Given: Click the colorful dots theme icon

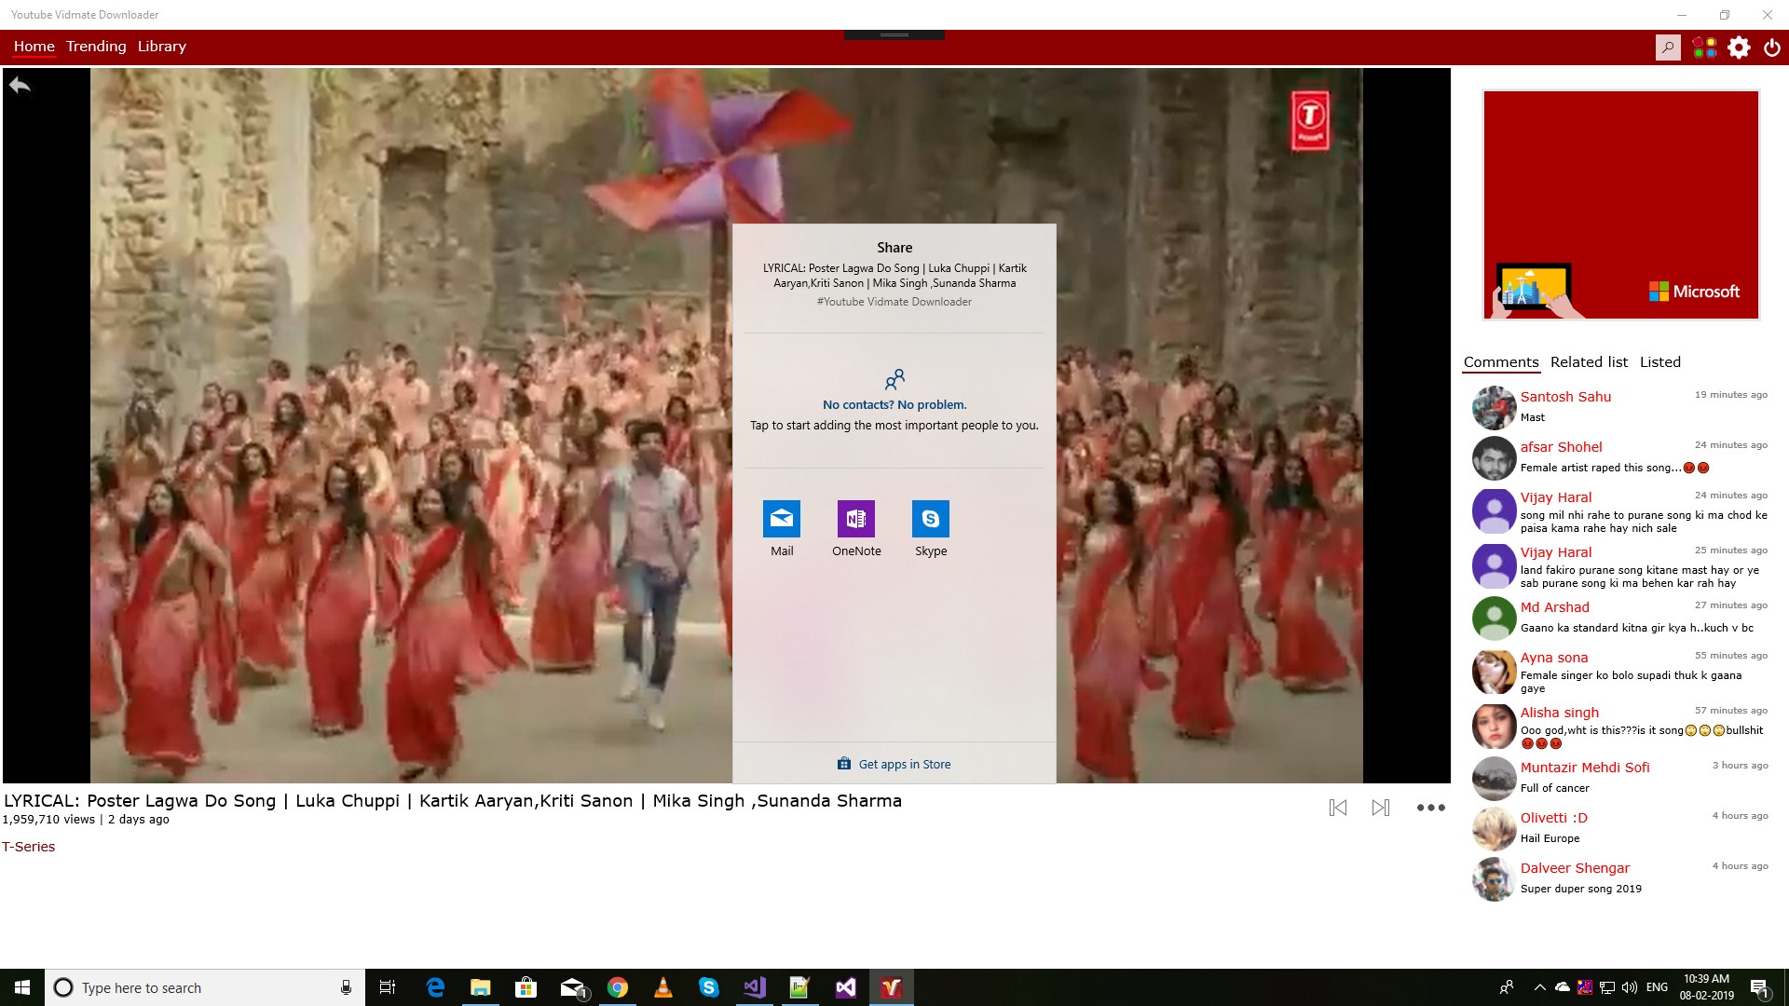Looking at the screenshot, I should click(1704, 48).
